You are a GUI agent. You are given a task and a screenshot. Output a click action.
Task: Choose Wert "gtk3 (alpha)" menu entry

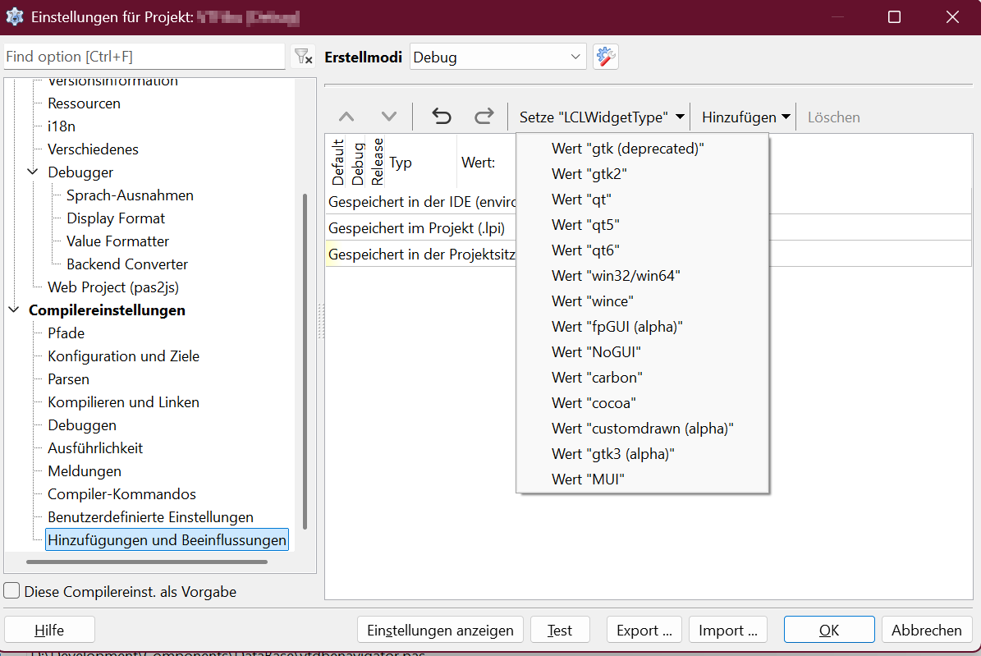click(643, 454)
